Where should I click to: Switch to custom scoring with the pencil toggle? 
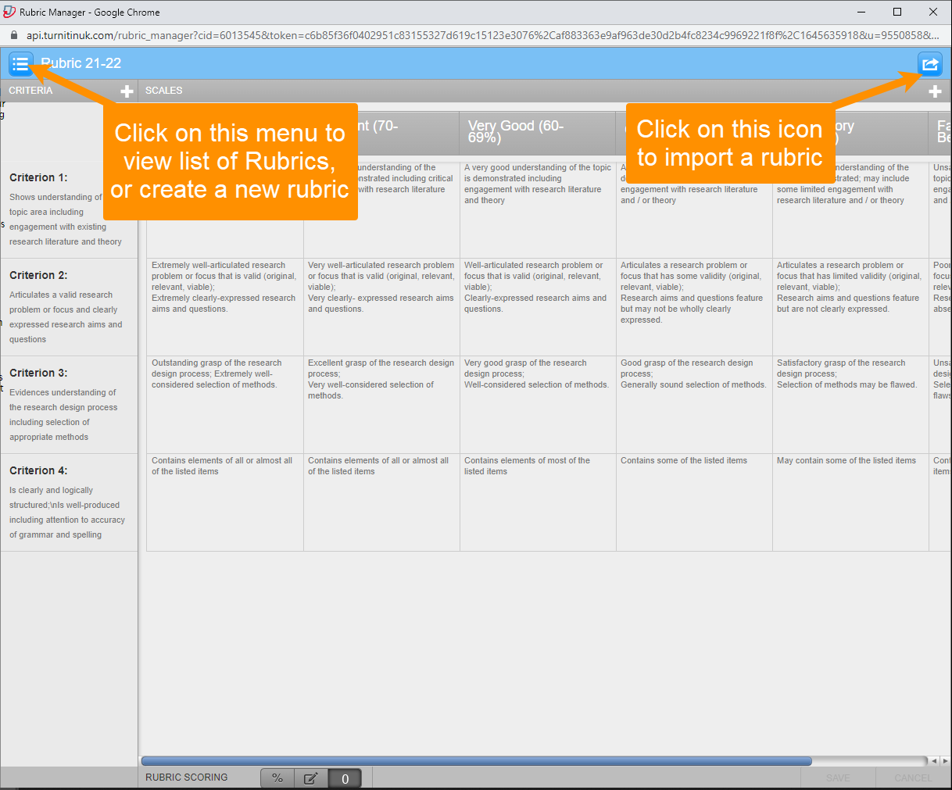(x=310, y=777)
